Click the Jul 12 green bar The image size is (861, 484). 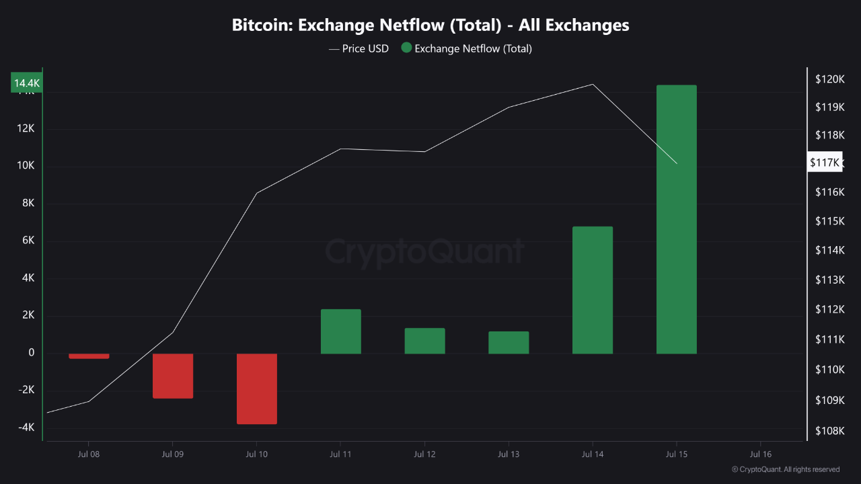(424, 341)
